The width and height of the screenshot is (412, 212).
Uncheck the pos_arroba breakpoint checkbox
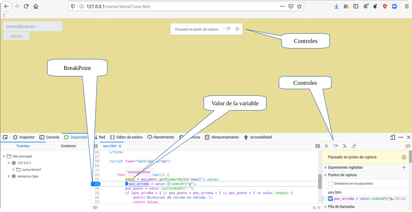pyautogui.click(x=331, y=199)
